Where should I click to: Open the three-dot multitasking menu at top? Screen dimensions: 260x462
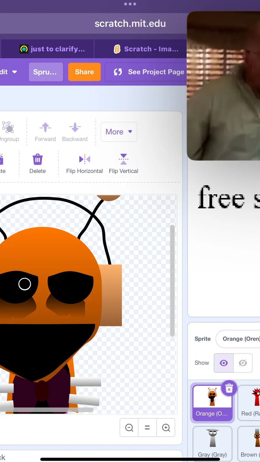130,4
